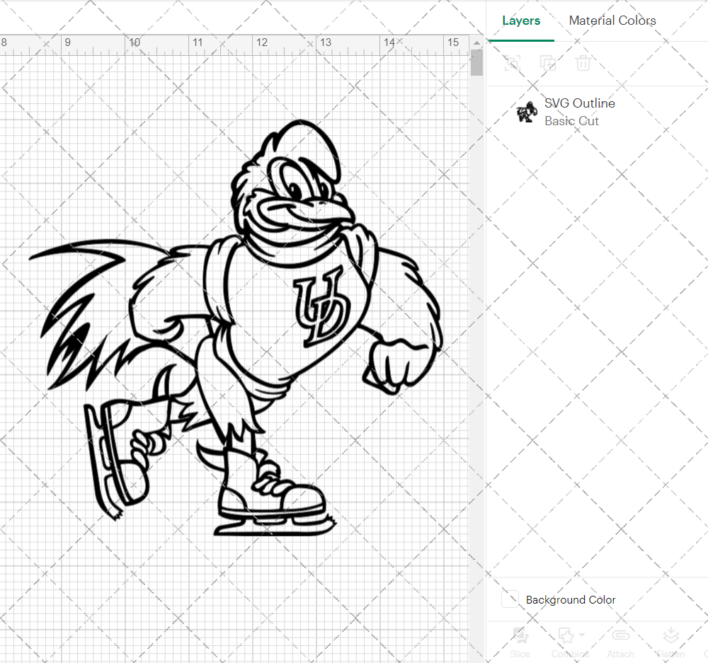Click the Group layers icon
Screen dimensions: 708x663
coord(513,63)
